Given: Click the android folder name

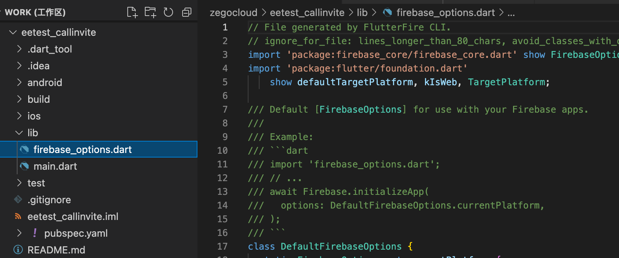Looking at the screenshot, I should tap(45, 83).
